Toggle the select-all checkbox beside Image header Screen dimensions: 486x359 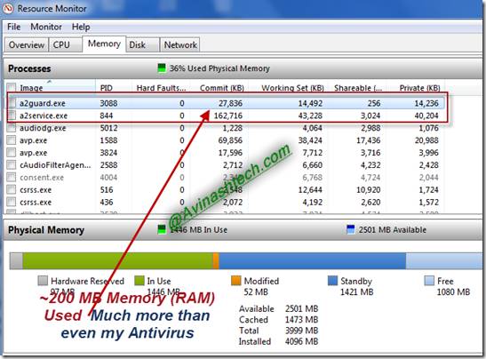(12, 88)
